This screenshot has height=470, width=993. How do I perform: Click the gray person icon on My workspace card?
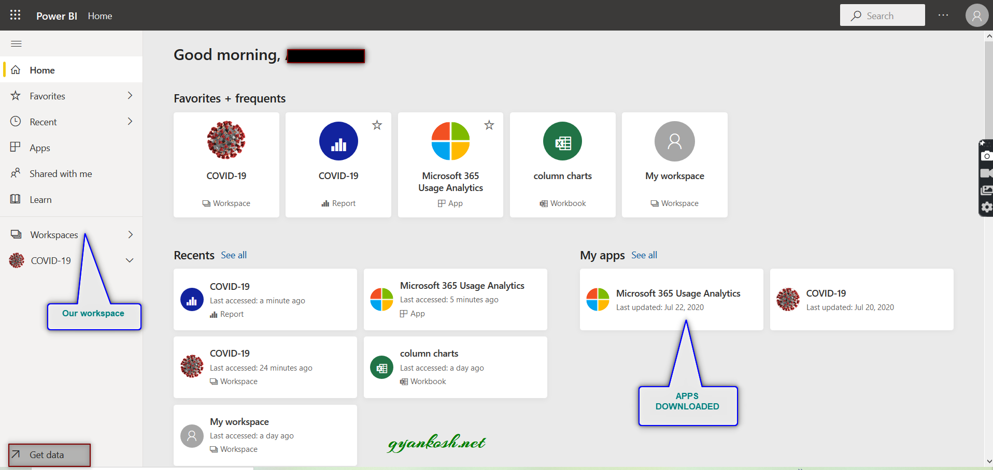pos(675,141)
